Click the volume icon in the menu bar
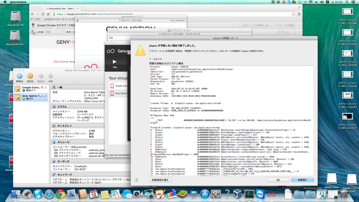Screen dimensions: 359x202 [x=322, y=2]
